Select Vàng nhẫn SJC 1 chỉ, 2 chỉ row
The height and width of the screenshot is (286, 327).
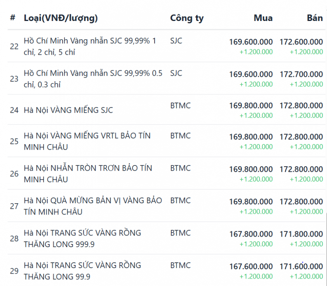point(90,46)
